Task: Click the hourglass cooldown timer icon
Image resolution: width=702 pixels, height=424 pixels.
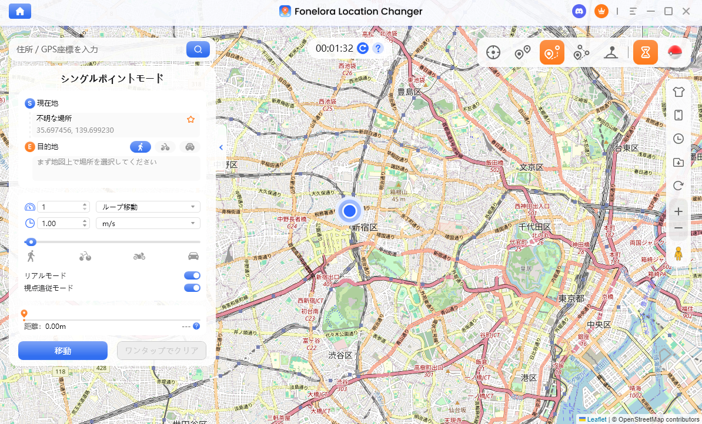Action: 646,53
